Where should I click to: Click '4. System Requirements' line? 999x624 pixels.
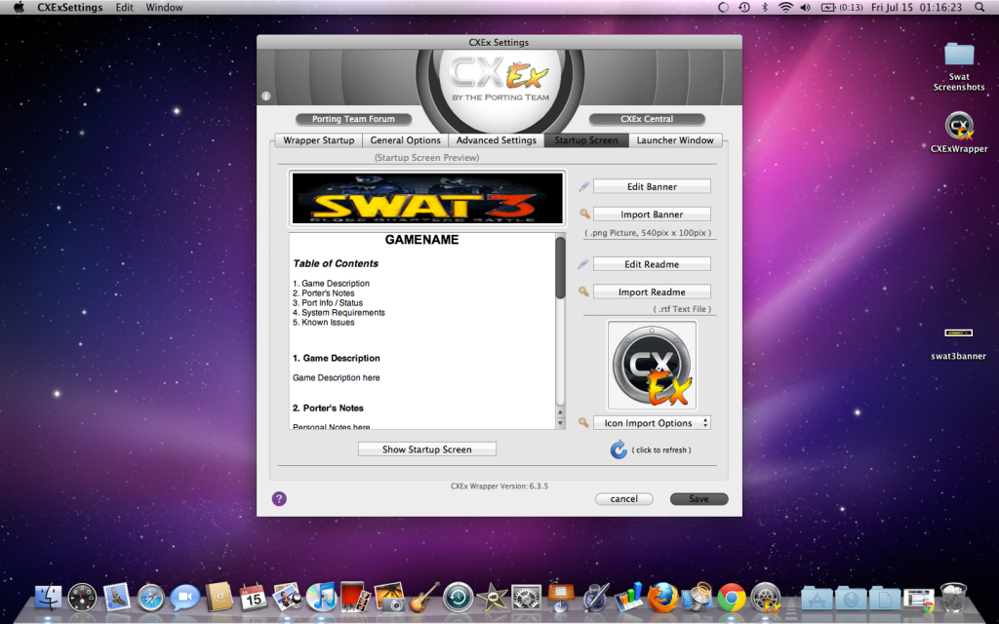(x=339, y=313)
